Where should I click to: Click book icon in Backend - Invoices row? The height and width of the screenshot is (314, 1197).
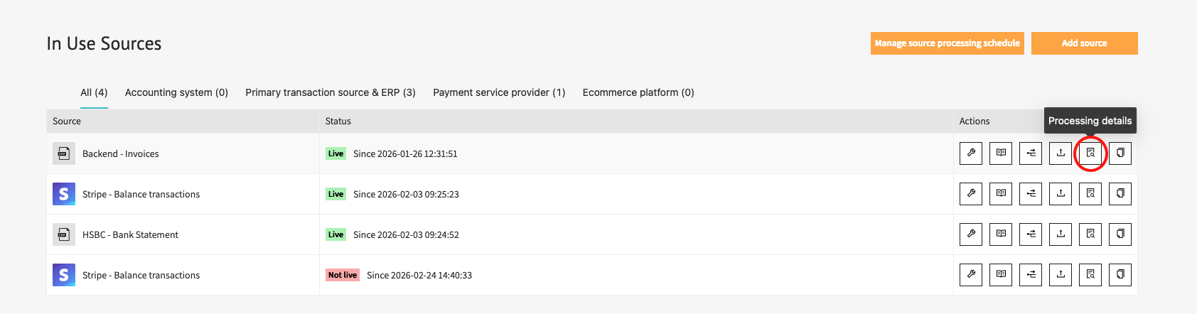point(1001,153)
